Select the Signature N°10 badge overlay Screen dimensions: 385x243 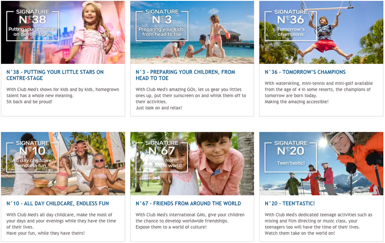tap(33, 156)
